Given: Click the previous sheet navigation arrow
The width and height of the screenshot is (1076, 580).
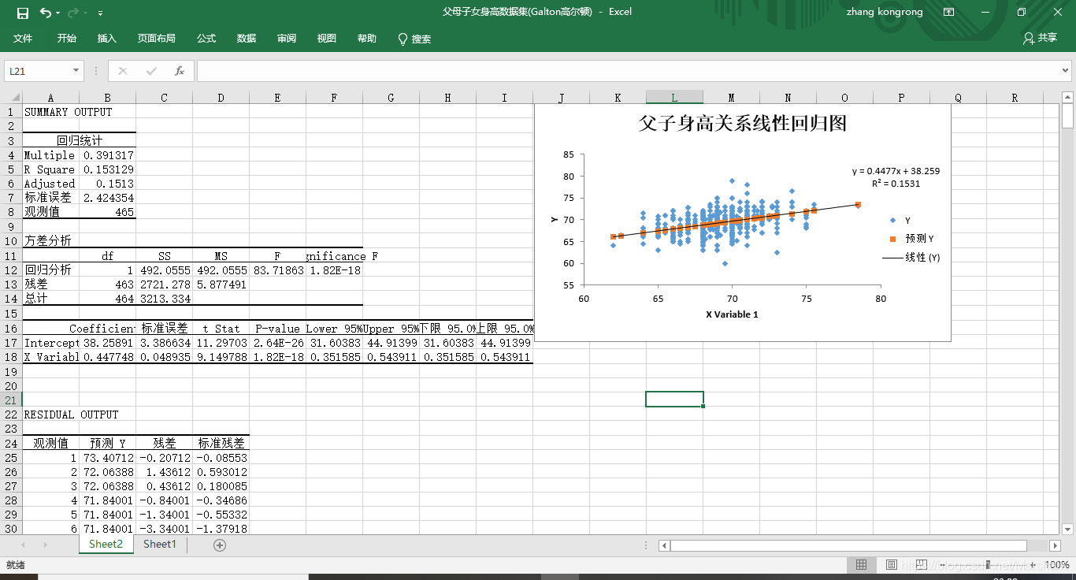Looking at the screenshot, I should (x=23, y=545).
